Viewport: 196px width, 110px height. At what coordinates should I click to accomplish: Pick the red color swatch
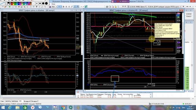click(x=12, y=4)
